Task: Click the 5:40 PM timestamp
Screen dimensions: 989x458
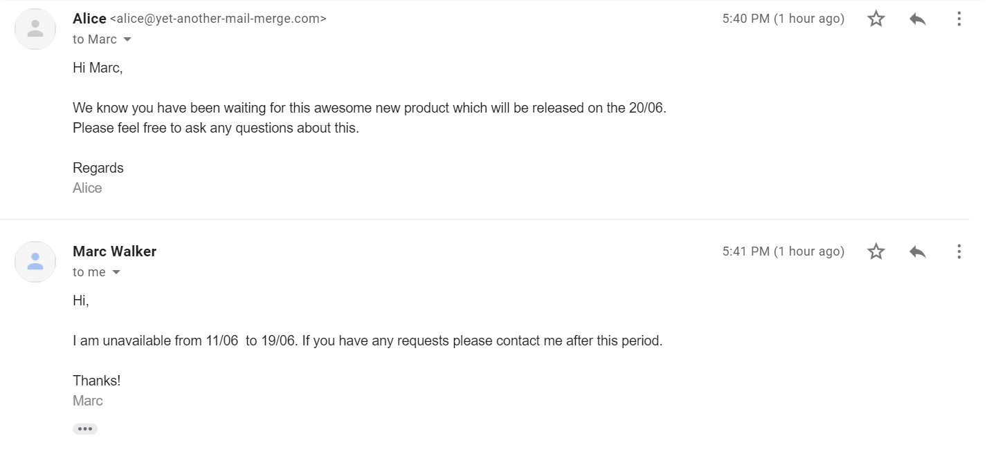Action: (783, 19)
